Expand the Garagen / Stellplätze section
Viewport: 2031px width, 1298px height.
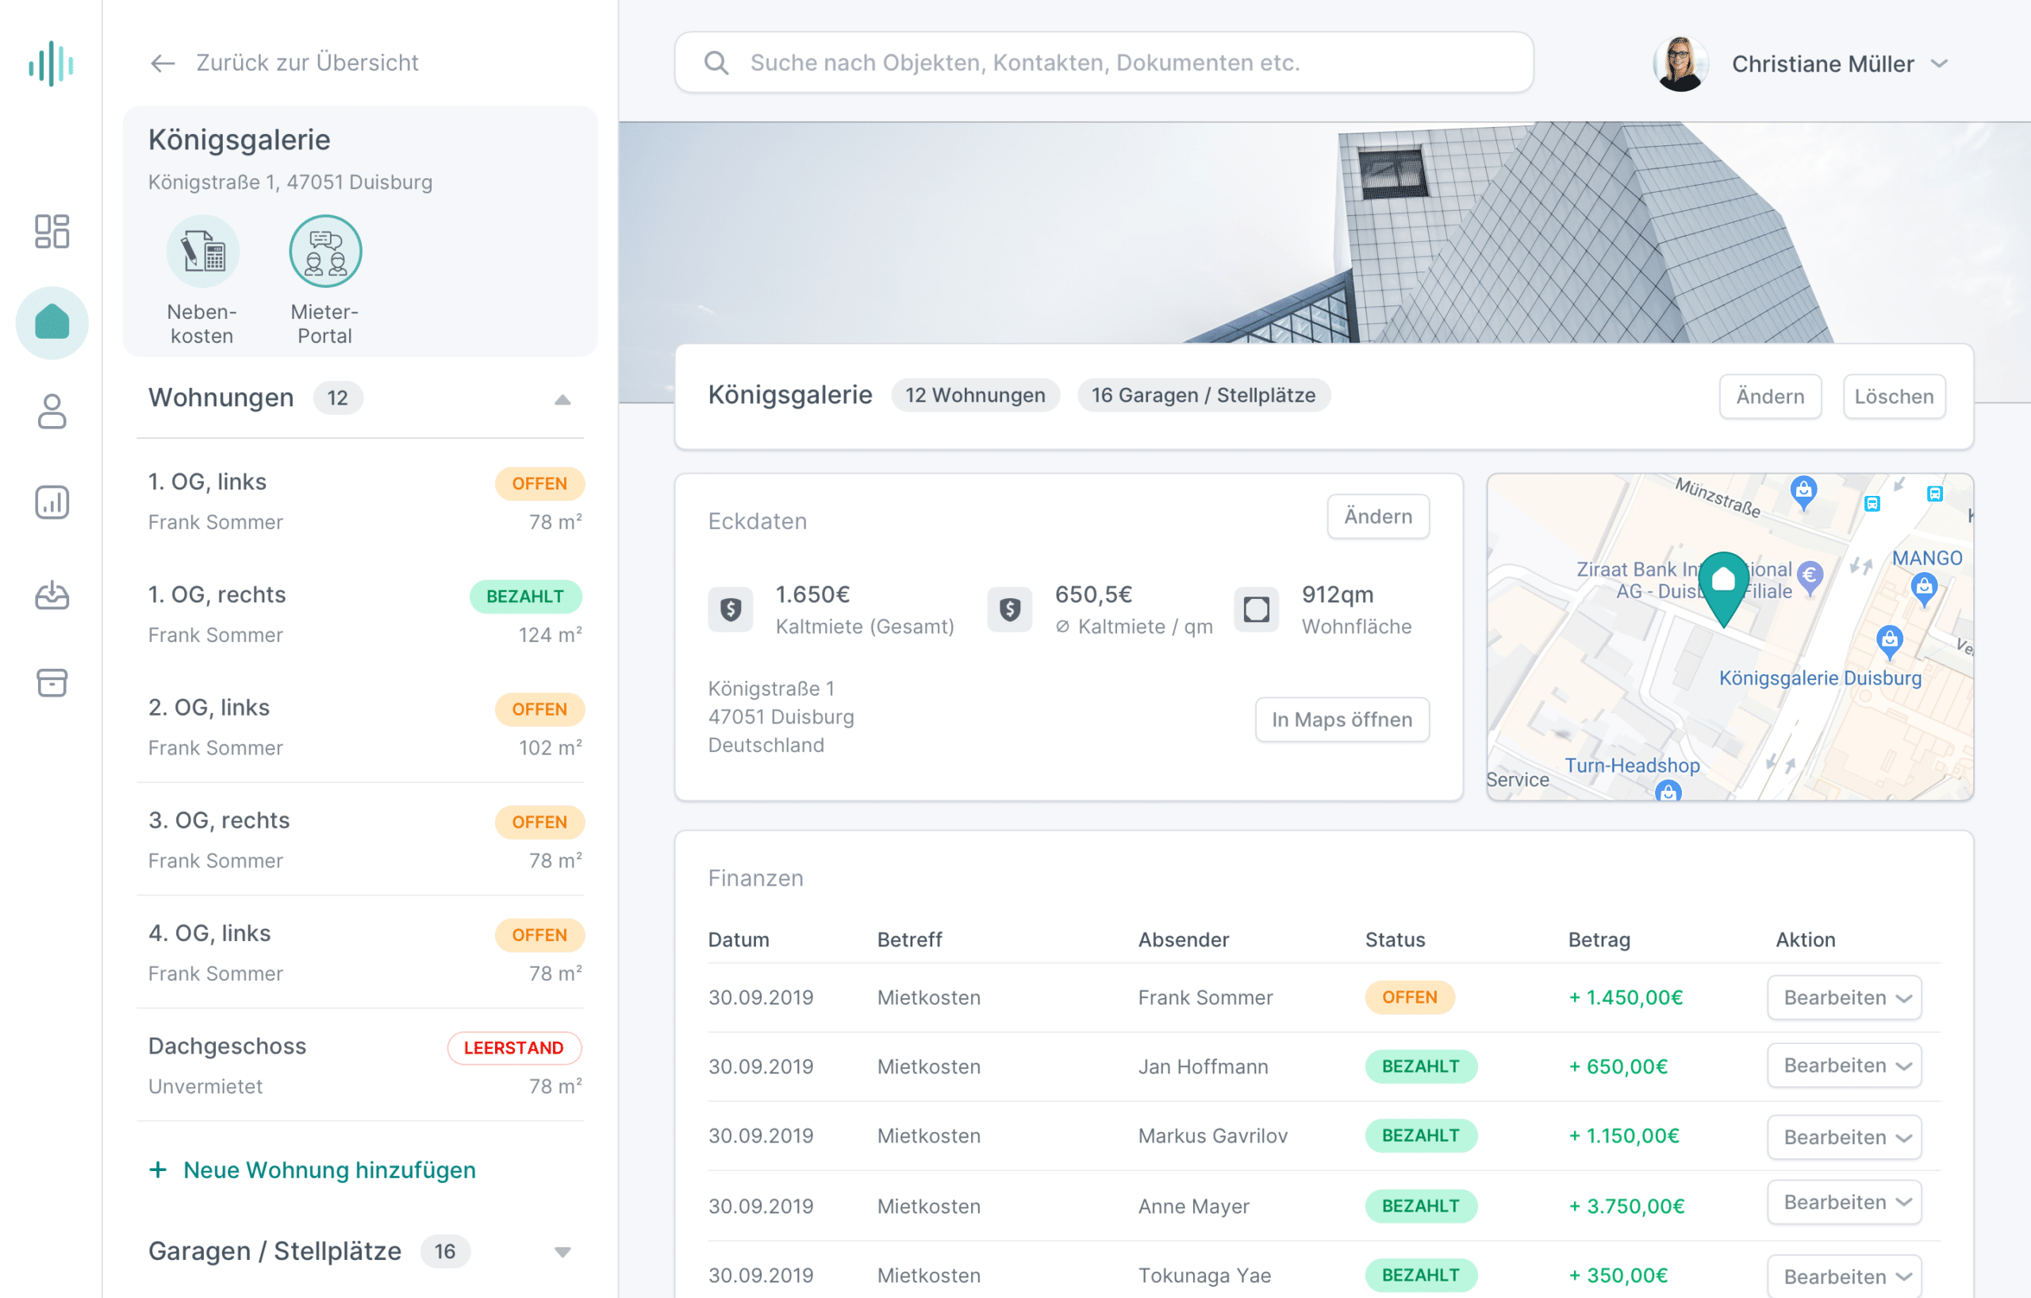point(562,1252)
